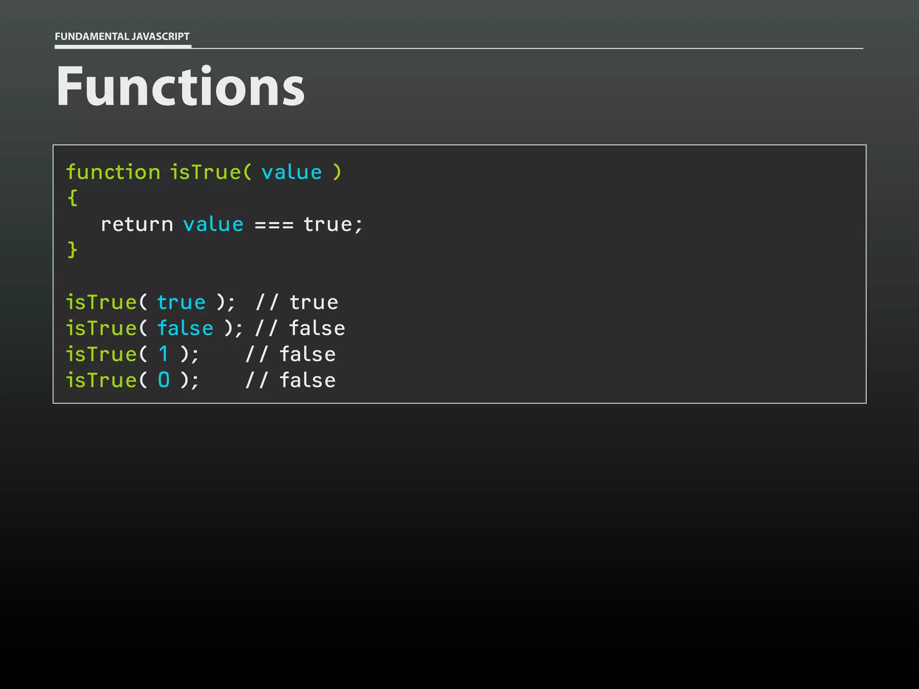Click the value parameter in the declaration

point(292,172)
